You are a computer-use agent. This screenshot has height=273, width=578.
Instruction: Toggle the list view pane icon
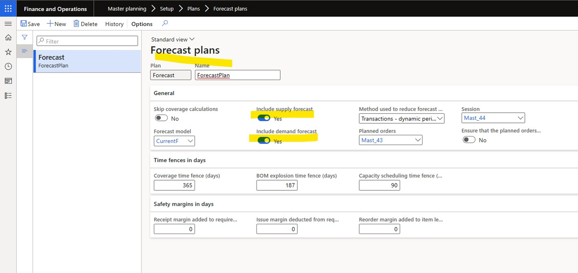[25, 51]
